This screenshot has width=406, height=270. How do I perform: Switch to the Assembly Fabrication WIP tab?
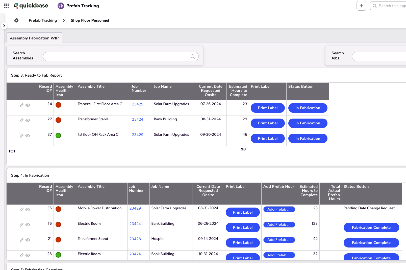[34, 38]
